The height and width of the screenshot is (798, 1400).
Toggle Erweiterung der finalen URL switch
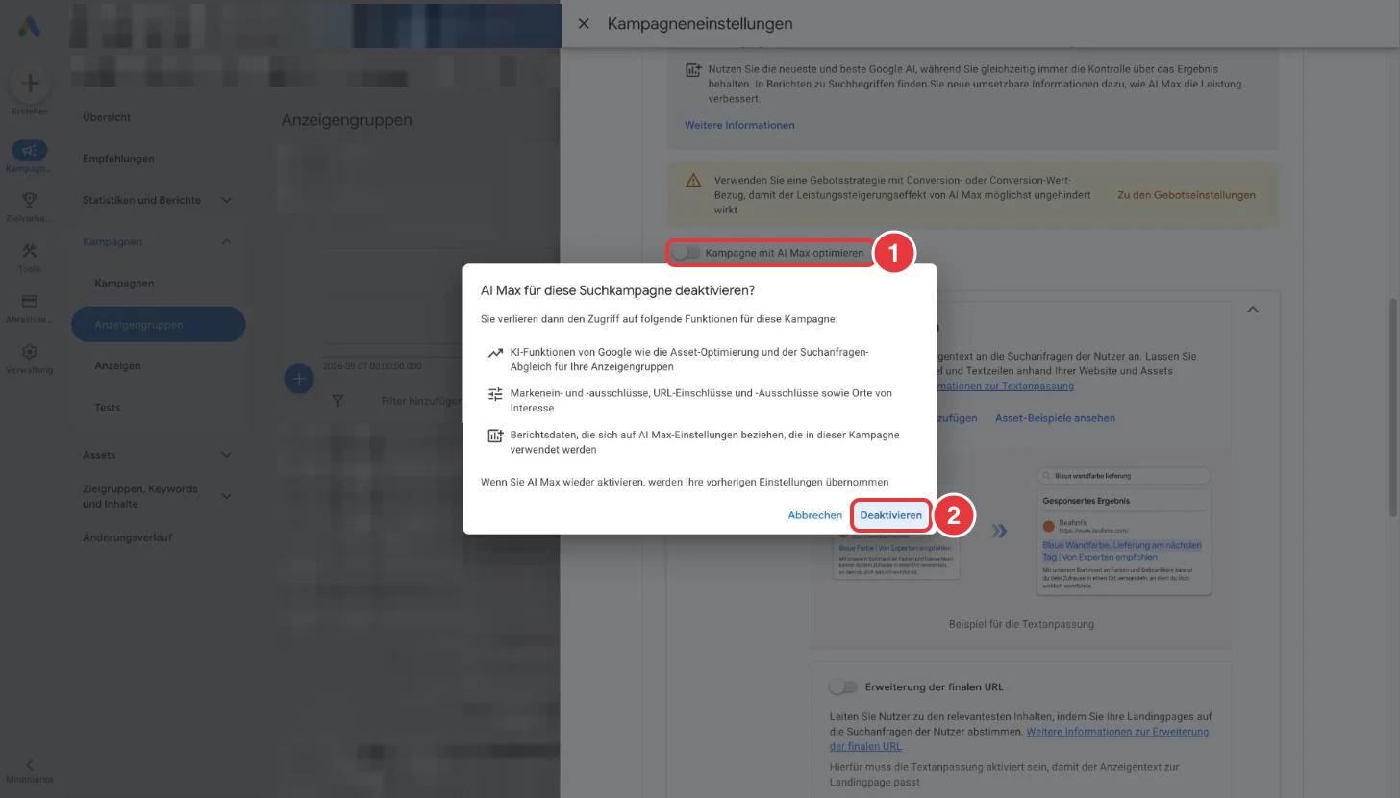point(843,687)
